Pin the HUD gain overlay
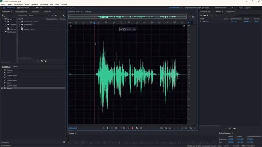This screenshot has width=262, height=147. click(x=135, y=29)
